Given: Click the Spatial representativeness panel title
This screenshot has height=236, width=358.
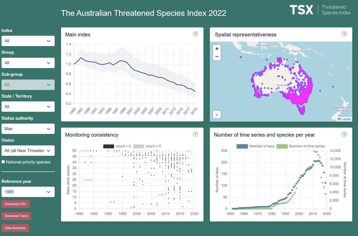Looking at the screenshot, I should pyautogui.click(x=246, y=35).
